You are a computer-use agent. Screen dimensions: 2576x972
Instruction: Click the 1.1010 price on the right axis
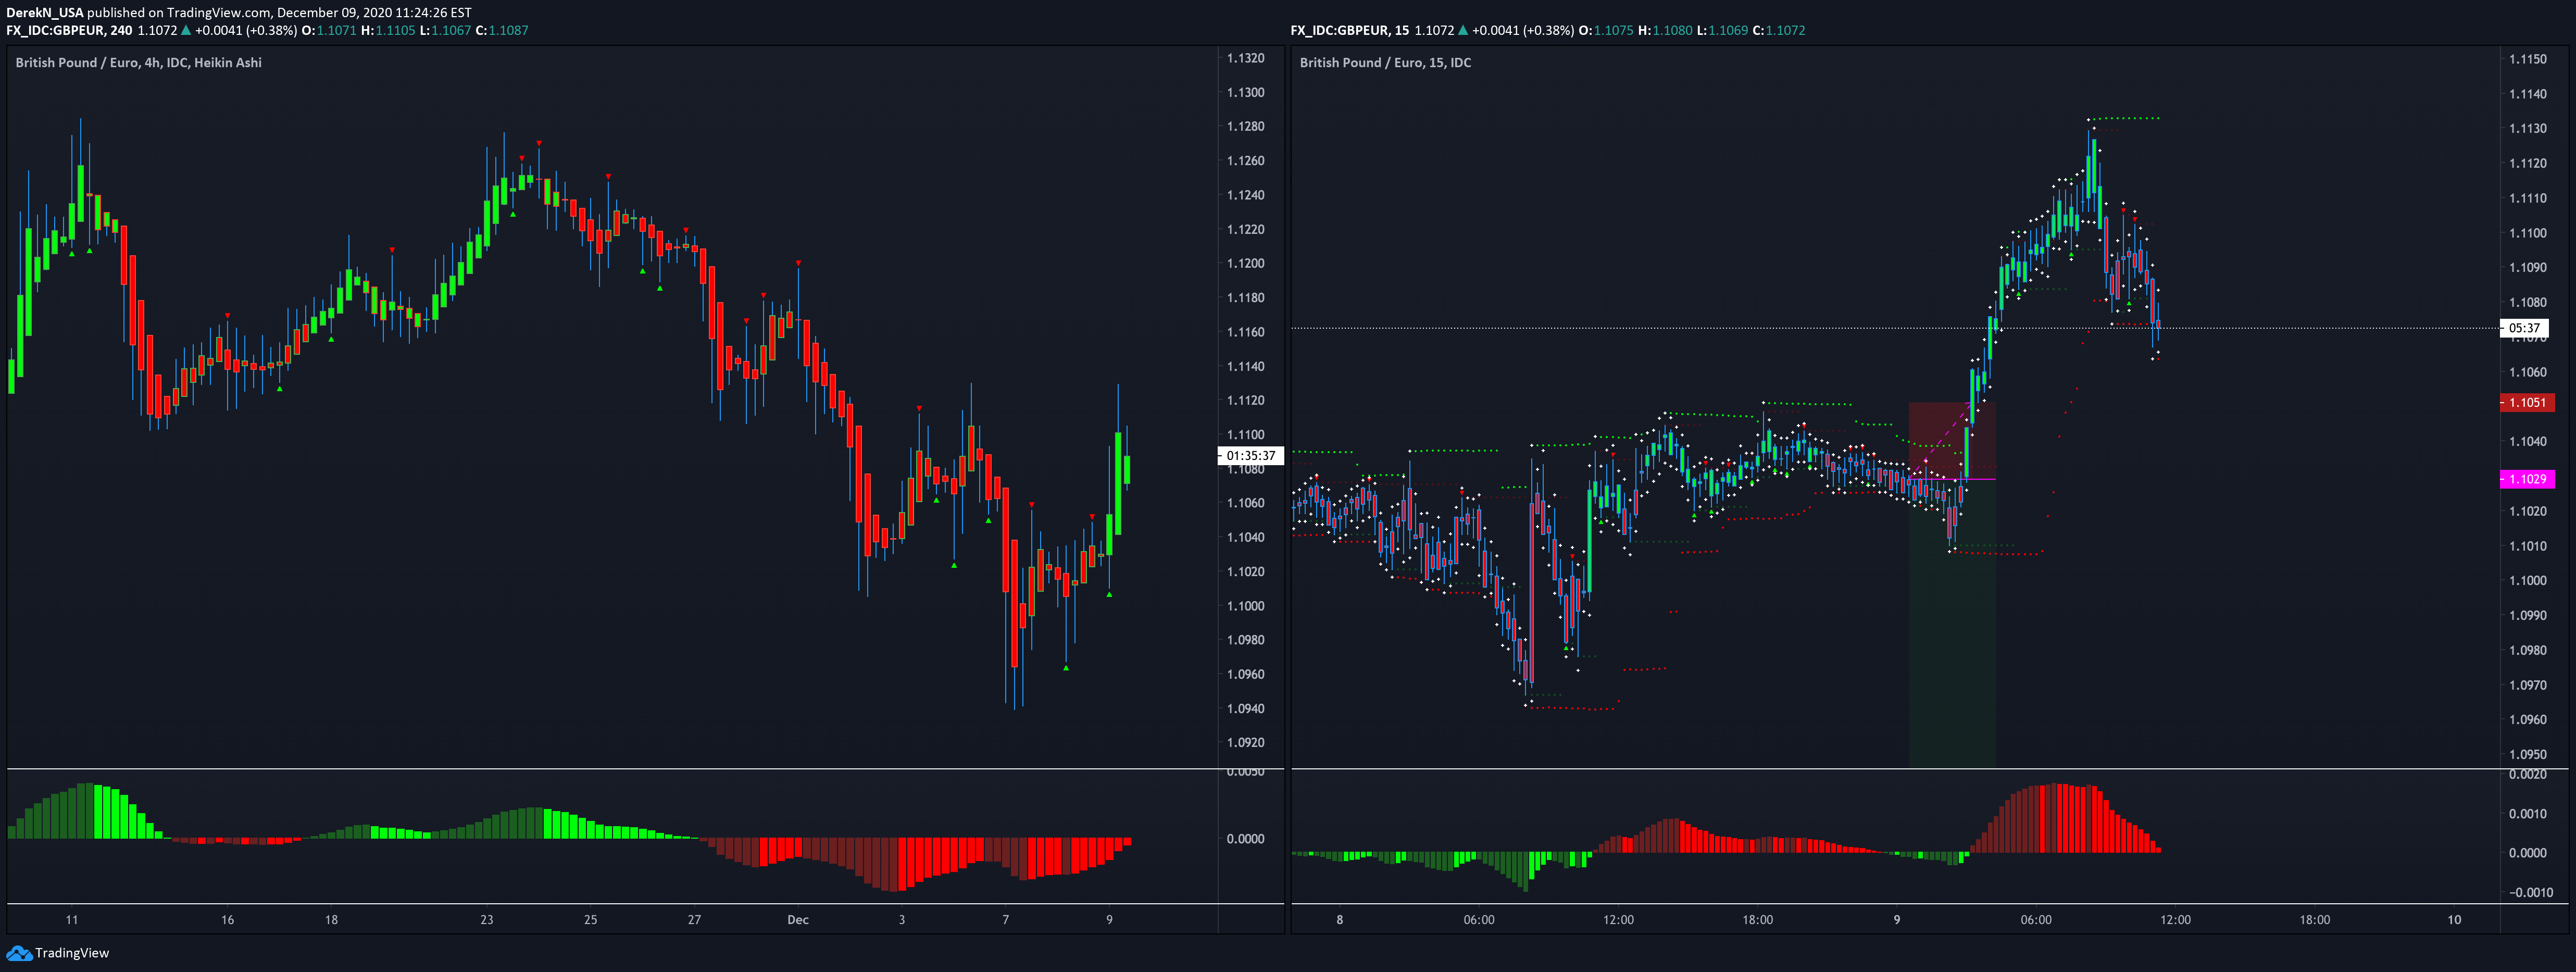tap(2528, 547)
